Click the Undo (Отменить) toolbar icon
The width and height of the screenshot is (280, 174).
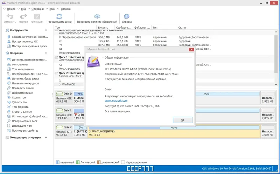(10, 16)
